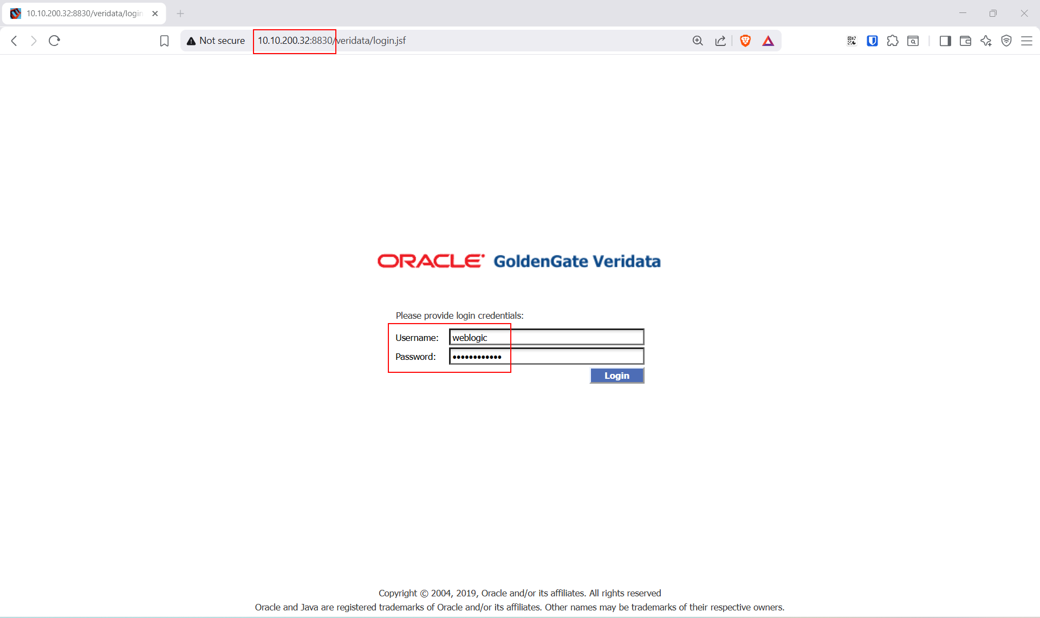1040x618 pixels.
Task: Go back to the previous page
Action: (15, 41)
